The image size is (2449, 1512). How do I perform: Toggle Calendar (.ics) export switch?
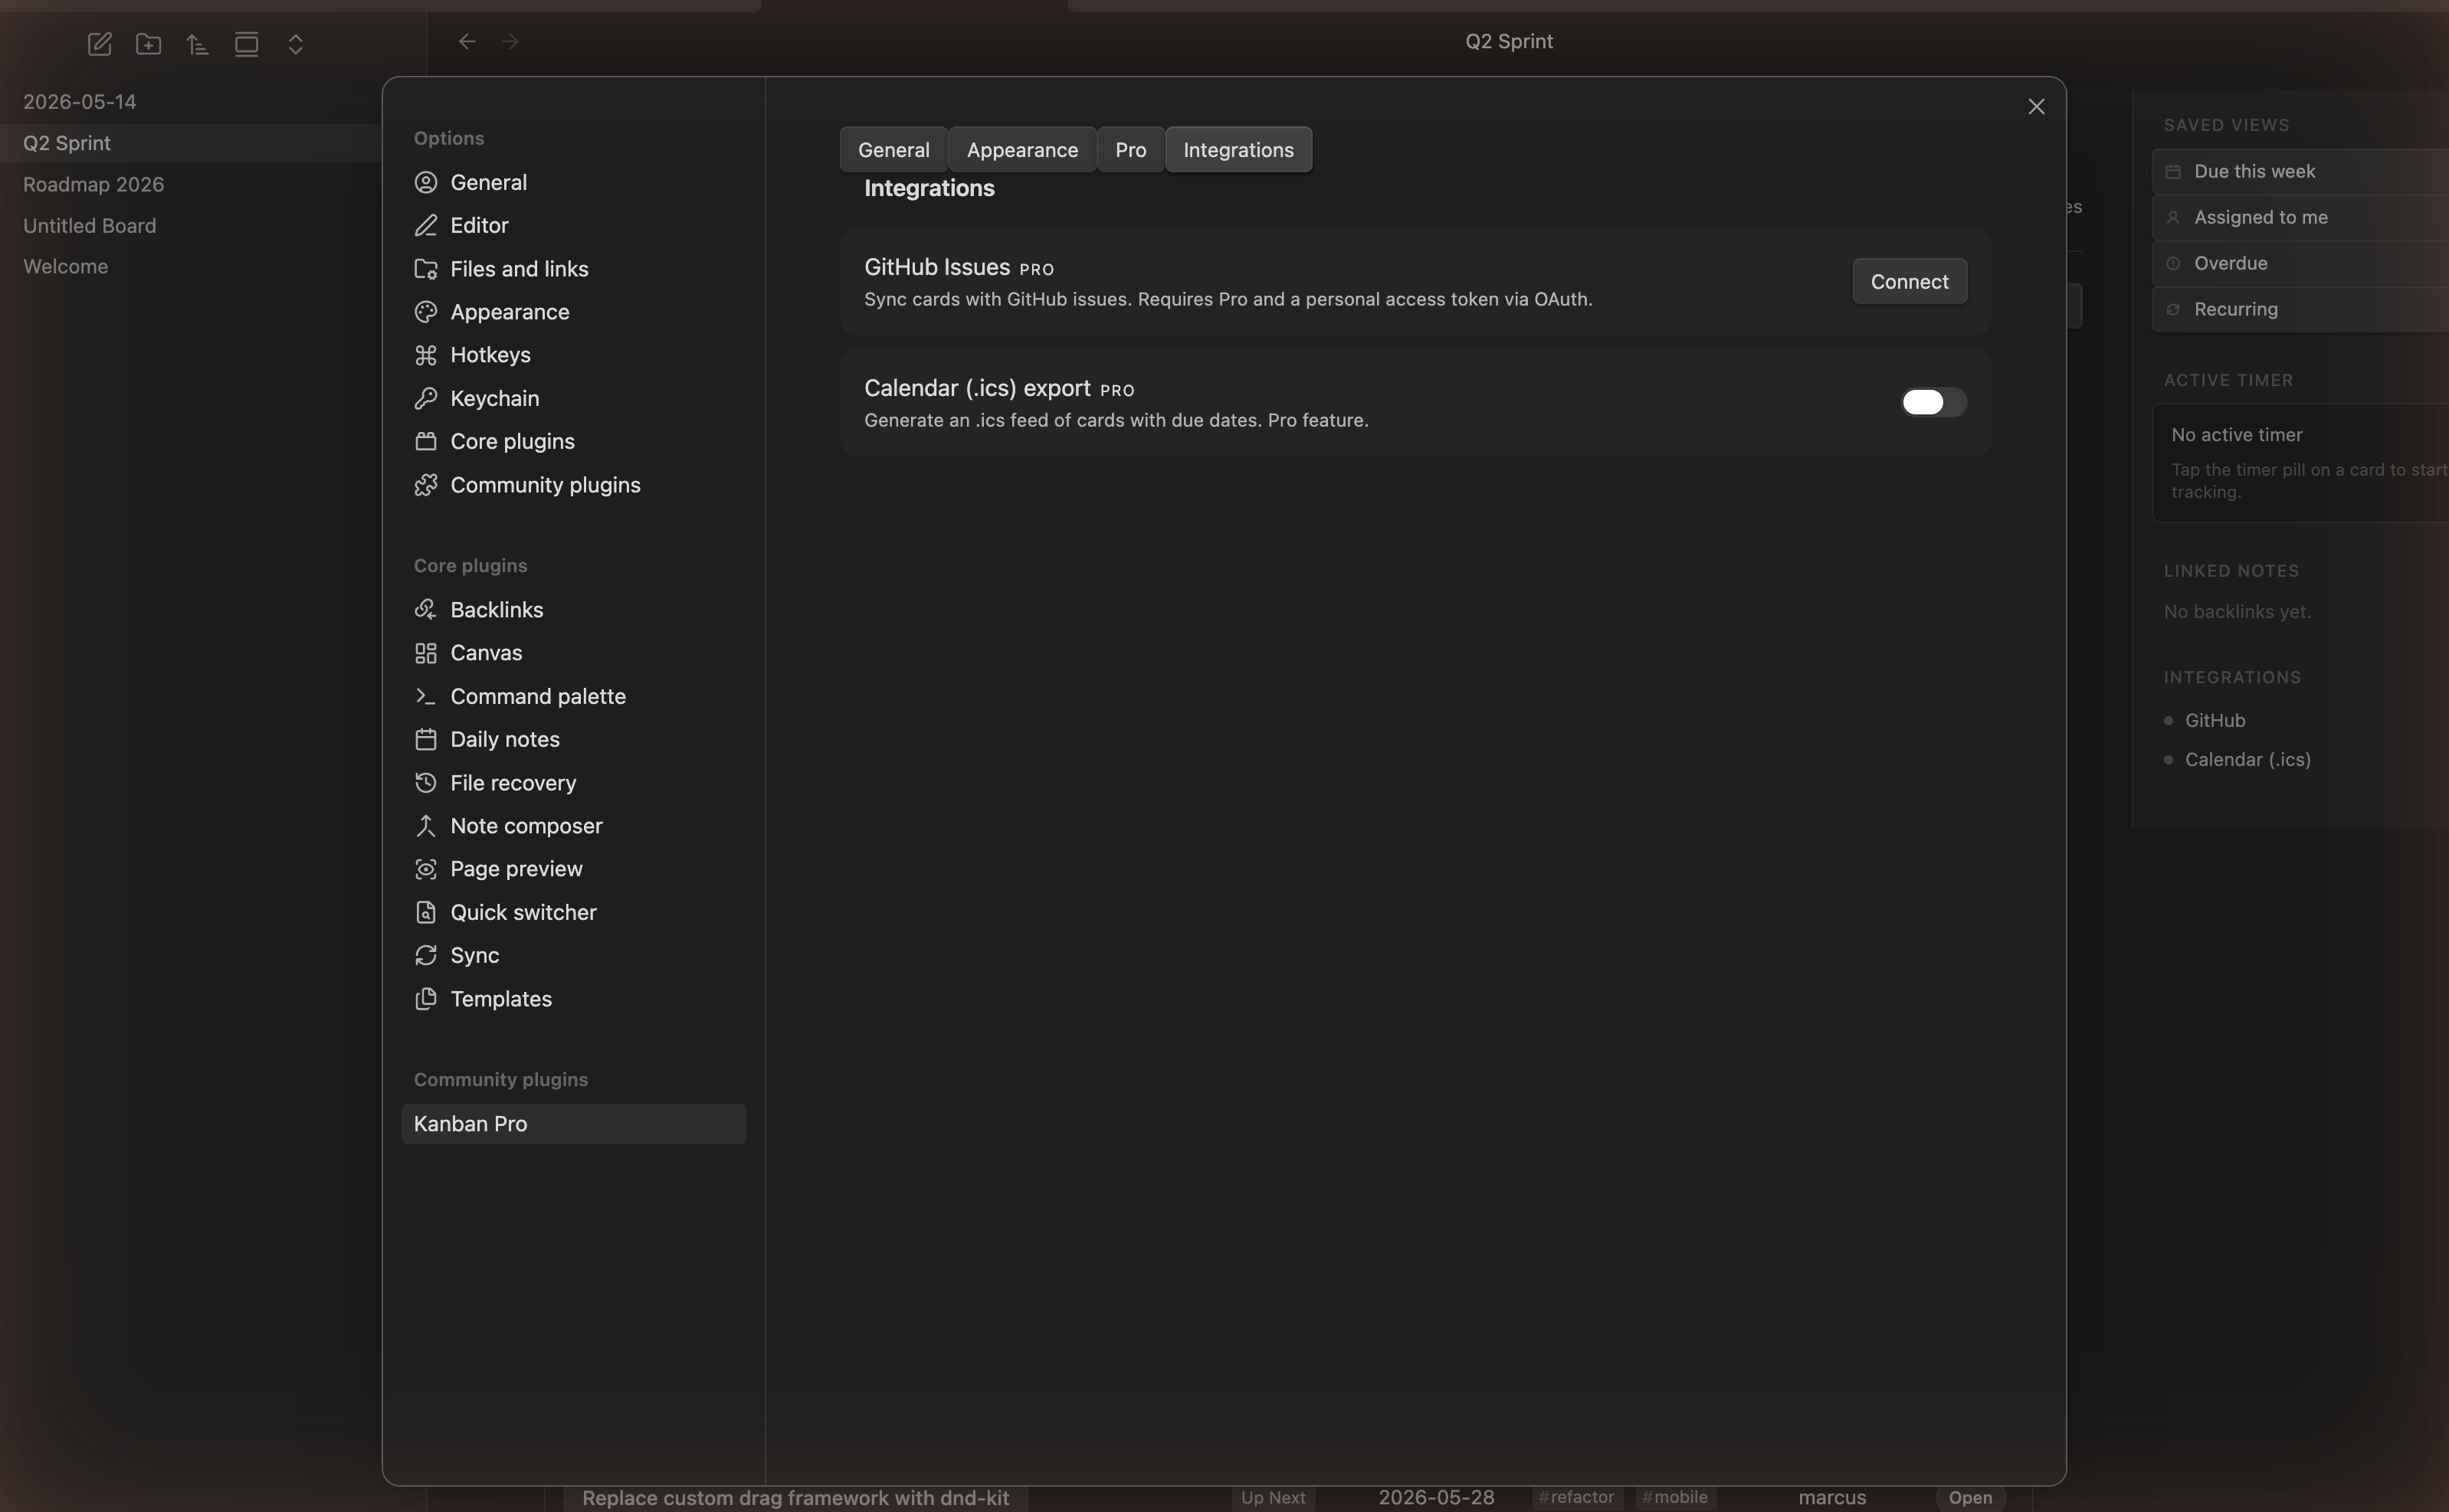pyautogui.click(x=1933, y=402)
